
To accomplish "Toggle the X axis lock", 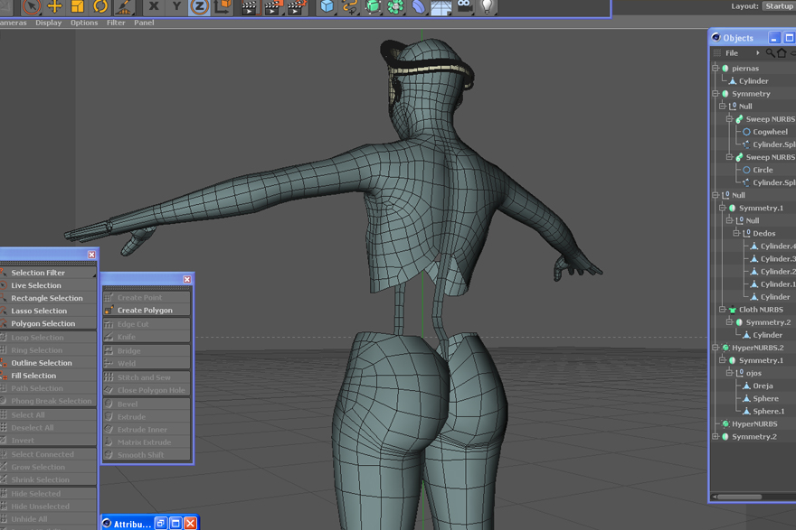I will 153,6.
